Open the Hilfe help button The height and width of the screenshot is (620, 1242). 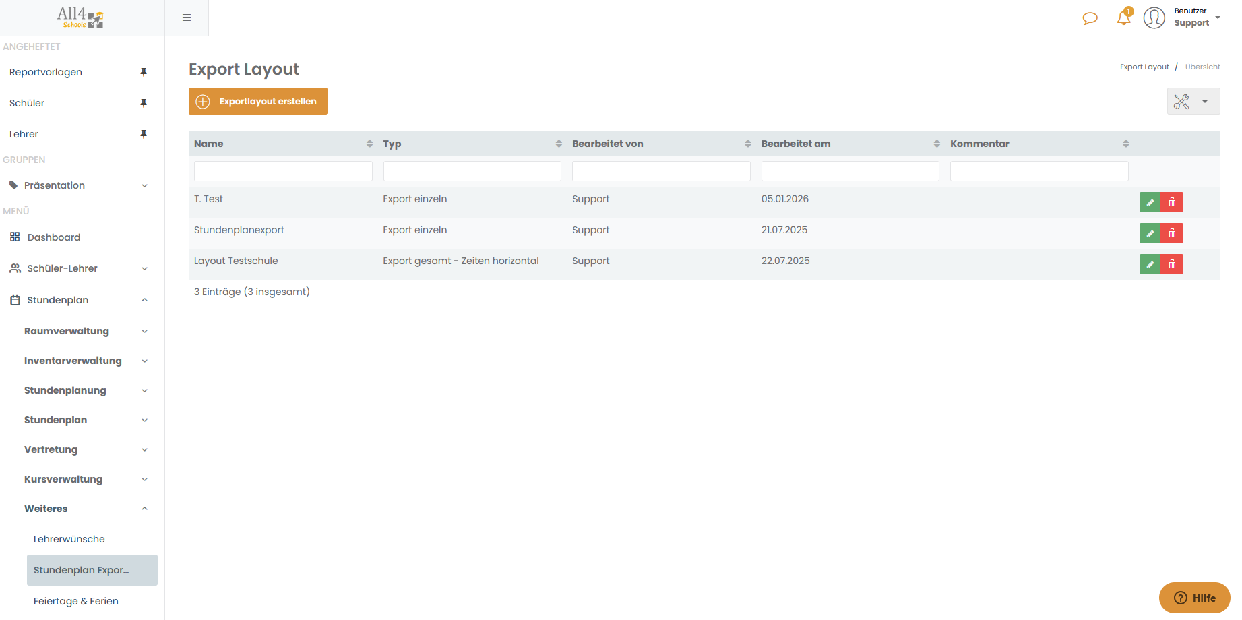point(1195,598)
